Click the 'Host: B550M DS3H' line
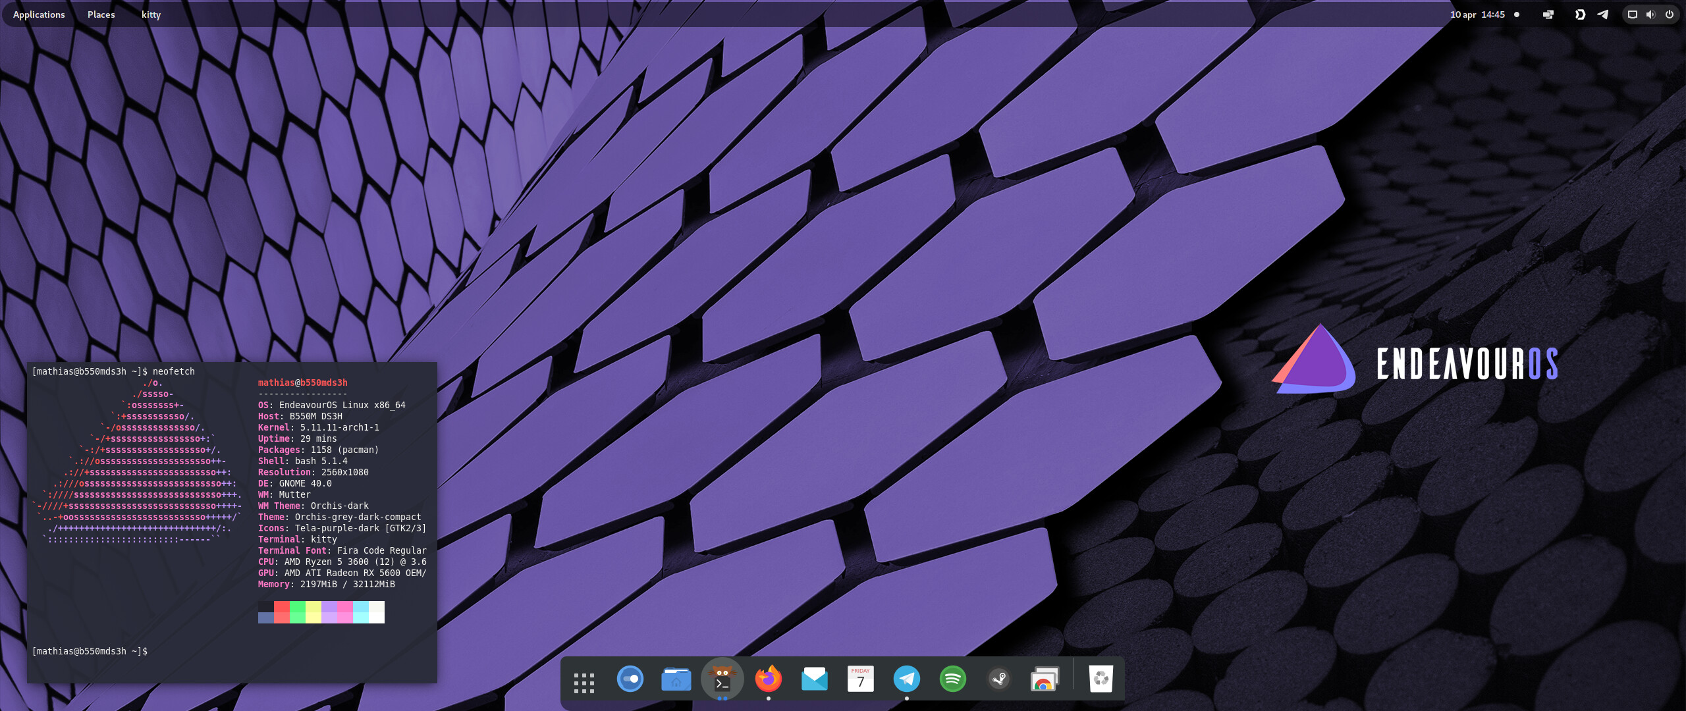Viewport: 1686px width, 711px height. point(300,416)
